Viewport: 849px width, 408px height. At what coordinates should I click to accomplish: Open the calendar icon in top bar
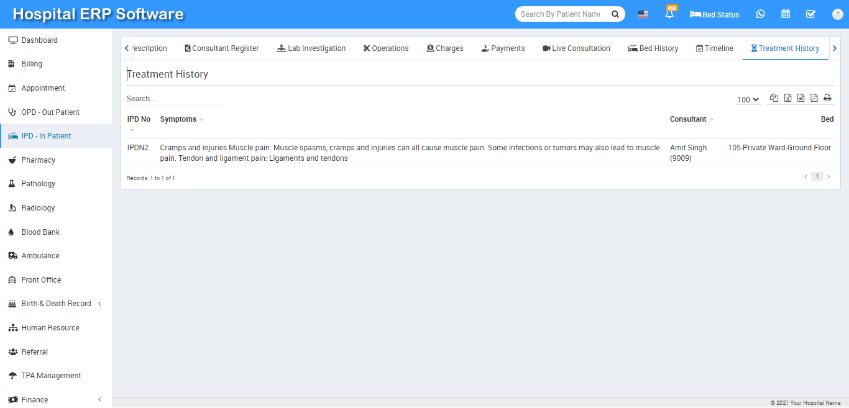[786, 14]
